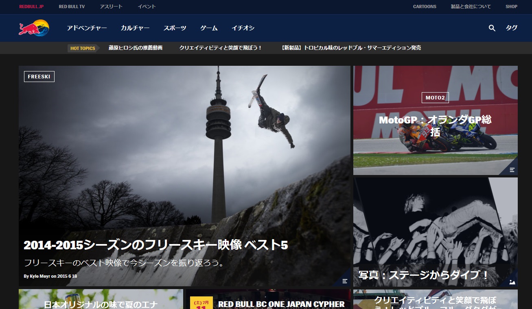Open 製品と会社について link
The image size is (532, 309).
[471, 6]
